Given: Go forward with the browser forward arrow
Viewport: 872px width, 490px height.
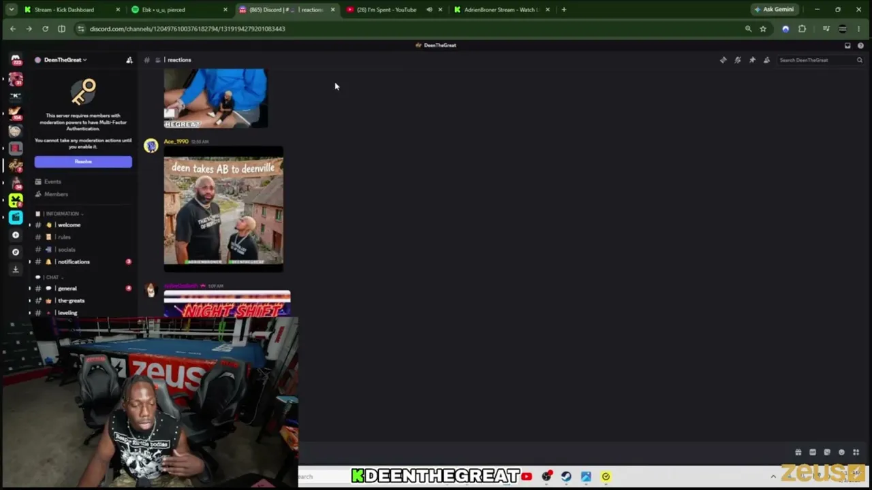Looking at the screenshot, I should coord(29,29).
